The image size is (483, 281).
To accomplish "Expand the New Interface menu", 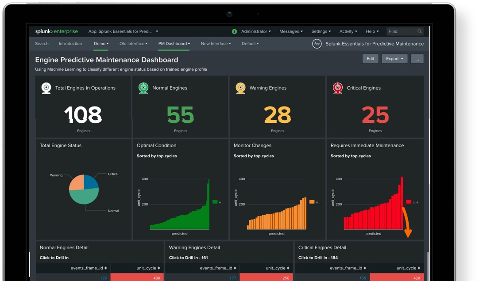I will point(216,44).
